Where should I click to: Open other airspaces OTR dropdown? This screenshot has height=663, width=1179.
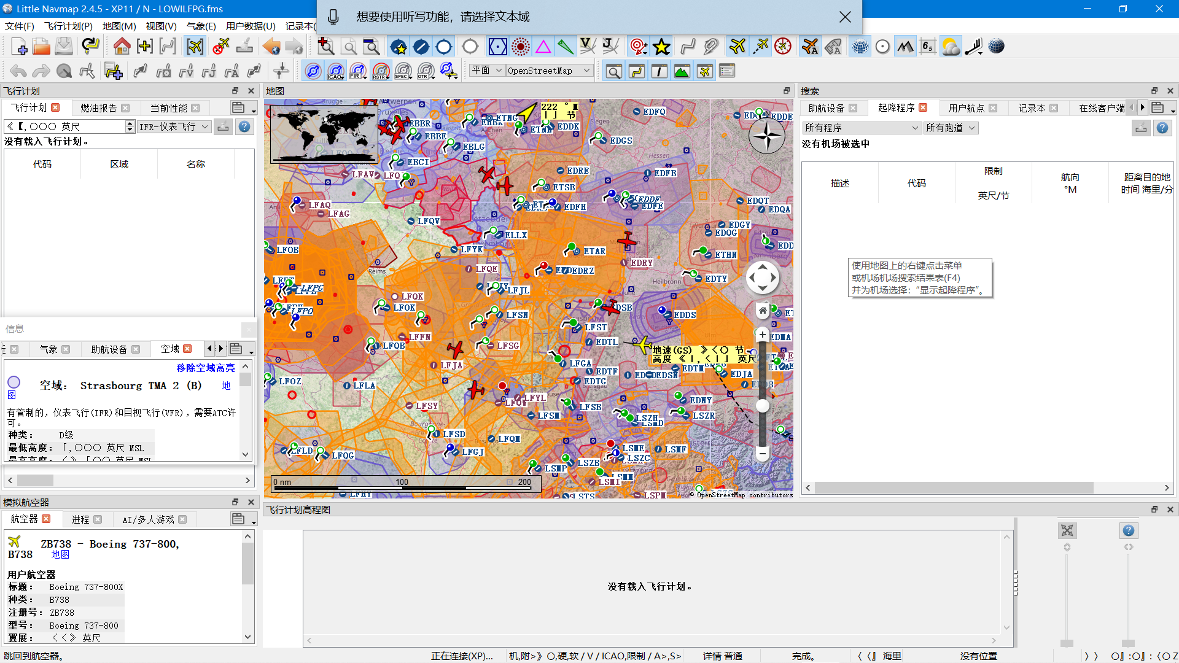pos(426,71)
